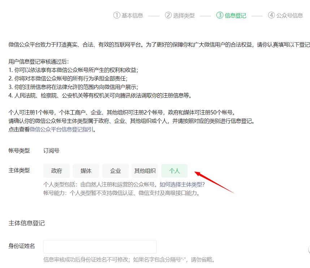Choose the 其他组织 subject type option

point(145,171)
